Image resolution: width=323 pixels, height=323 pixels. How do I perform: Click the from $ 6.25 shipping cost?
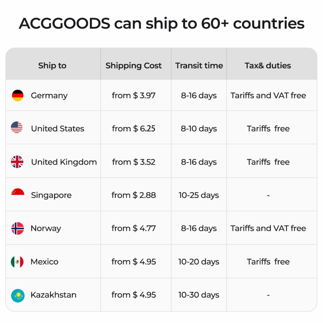tap(133, 129)
